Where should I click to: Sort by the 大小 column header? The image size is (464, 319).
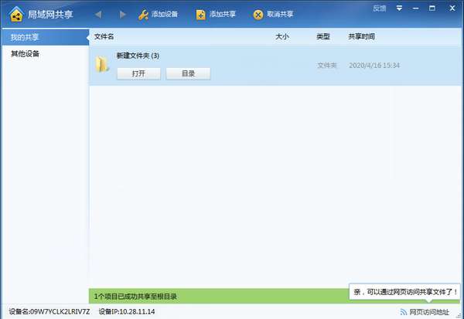pyautogui.click(x=282, y=36)
